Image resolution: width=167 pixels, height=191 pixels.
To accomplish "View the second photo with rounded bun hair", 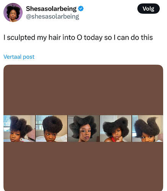I will coord(52,128).
